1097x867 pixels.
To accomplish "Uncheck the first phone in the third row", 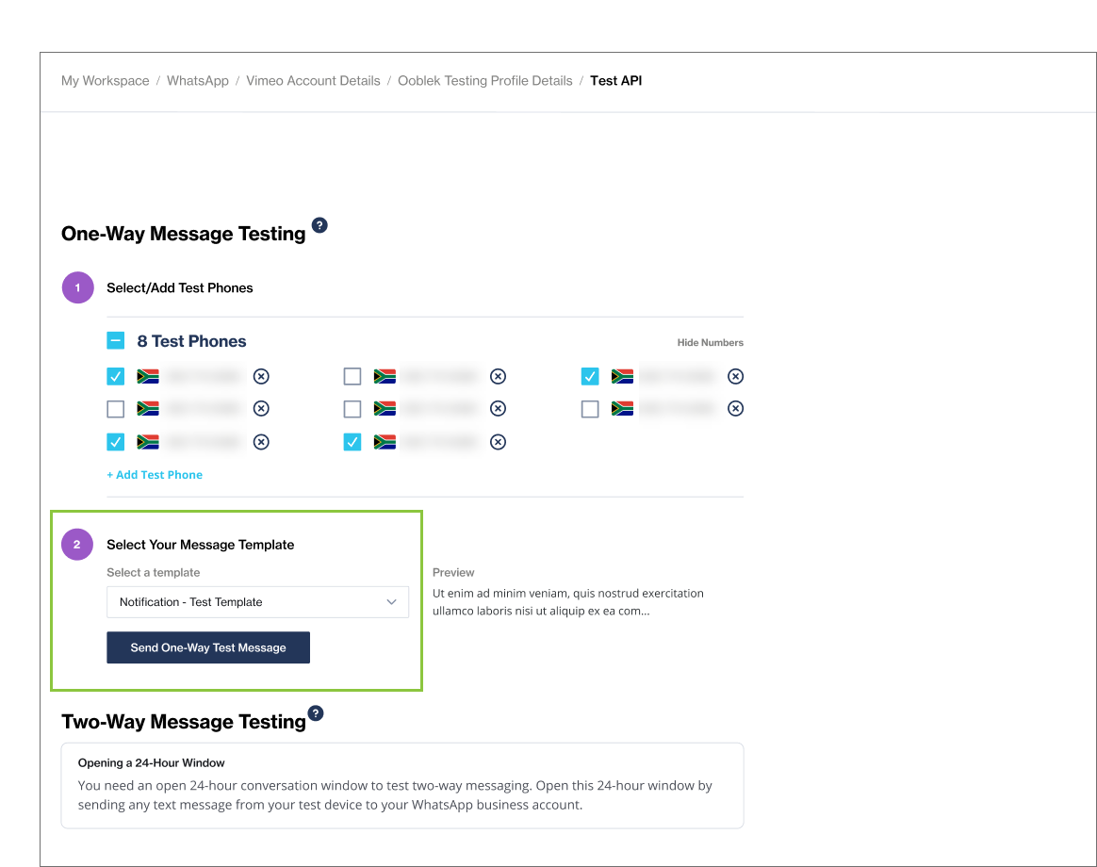I will [116, 442].
